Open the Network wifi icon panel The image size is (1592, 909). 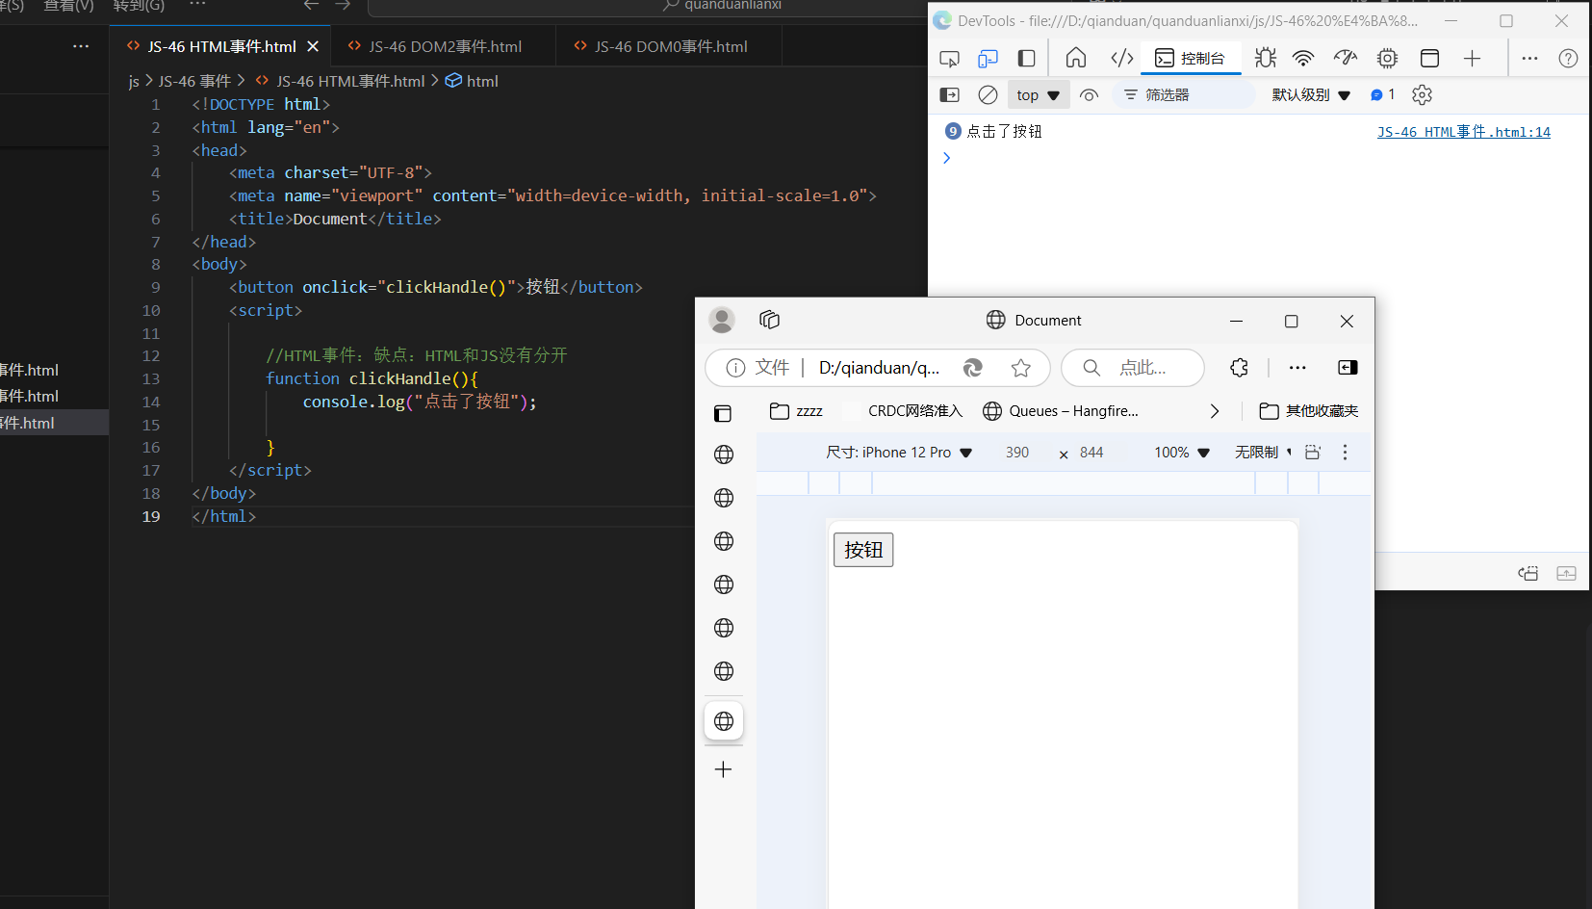pos(1303,59)
